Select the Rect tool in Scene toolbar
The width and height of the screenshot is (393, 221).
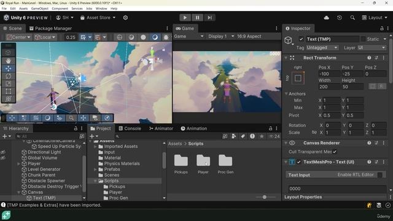point(8,91)
